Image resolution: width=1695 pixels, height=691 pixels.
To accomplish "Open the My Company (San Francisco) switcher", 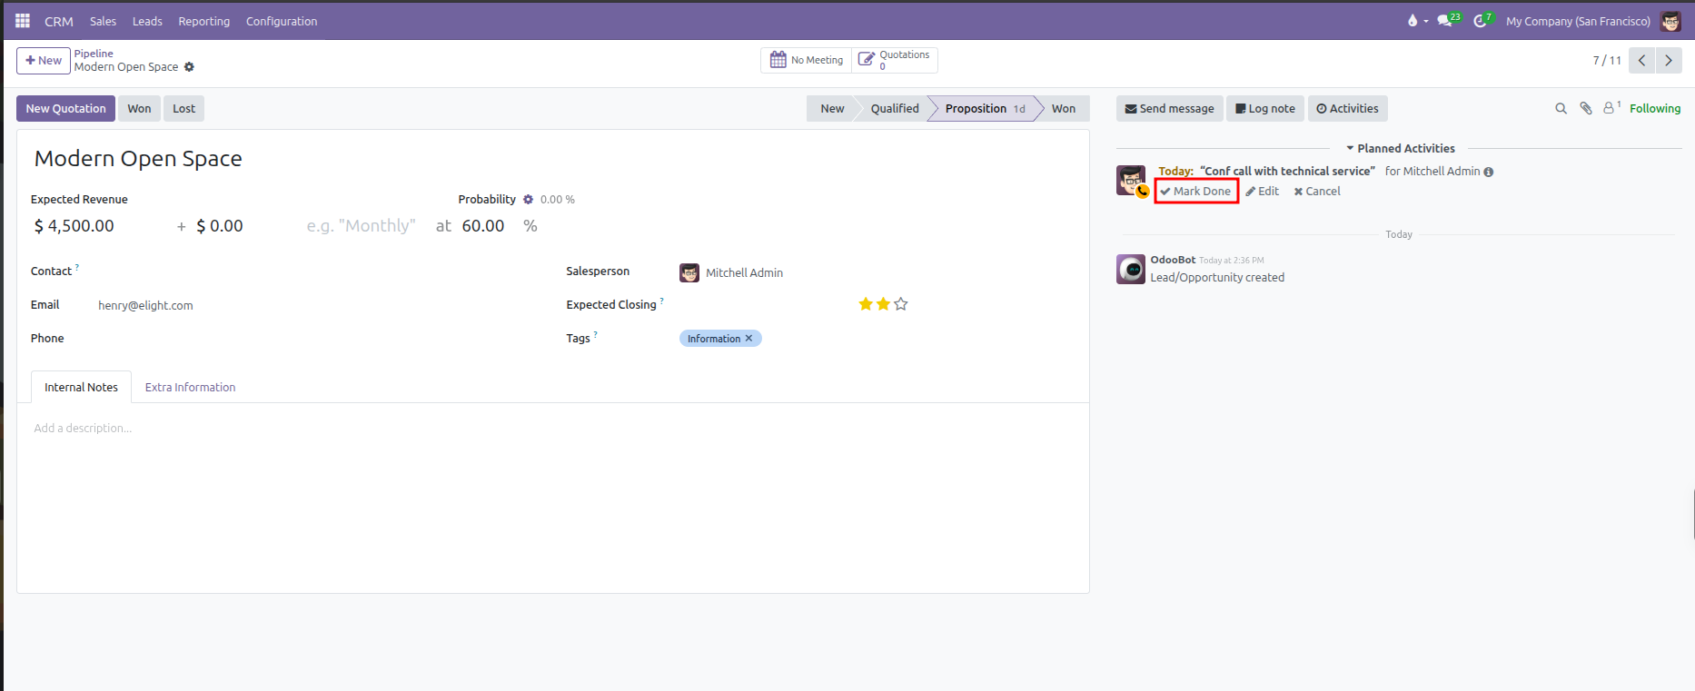I will 1578,21.
